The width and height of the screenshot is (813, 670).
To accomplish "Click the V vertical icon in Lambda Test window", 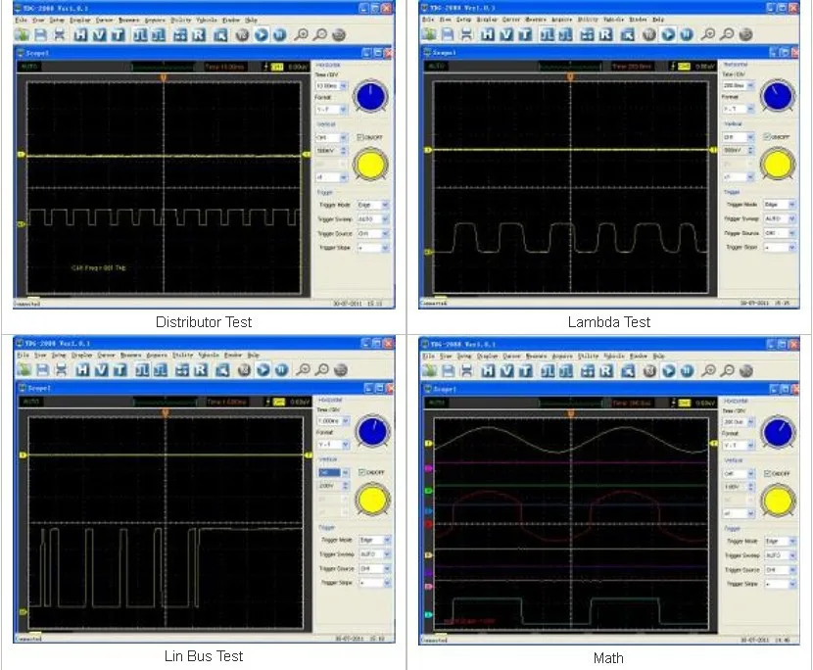I will pos(506,34).
